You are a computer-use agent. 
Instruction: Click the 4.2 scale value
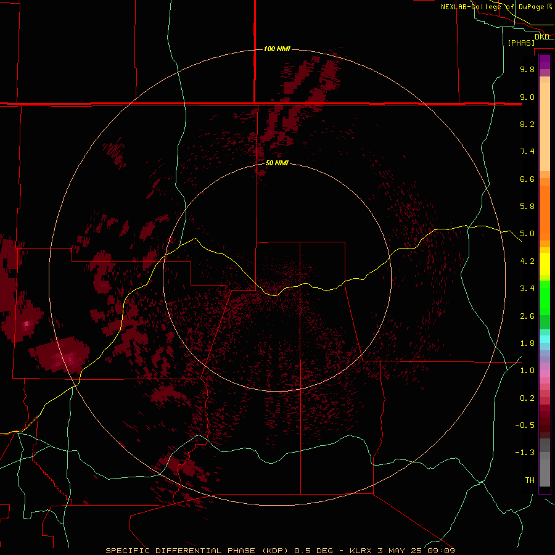pyautogui.click(x=527, y=261)
